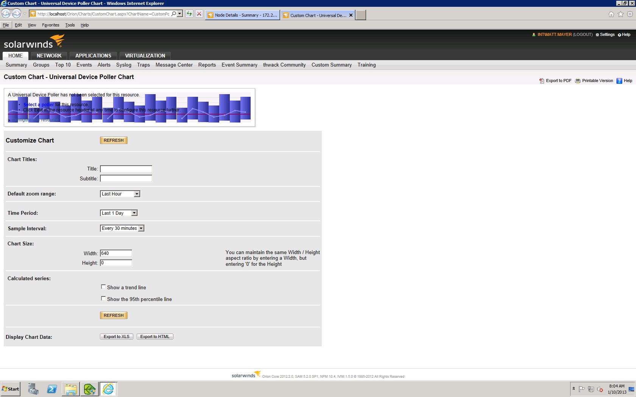The width and height of the screenshot is (636, 397).
Task: Open the recent pages dropdown arrow
Action: (25, 14)
